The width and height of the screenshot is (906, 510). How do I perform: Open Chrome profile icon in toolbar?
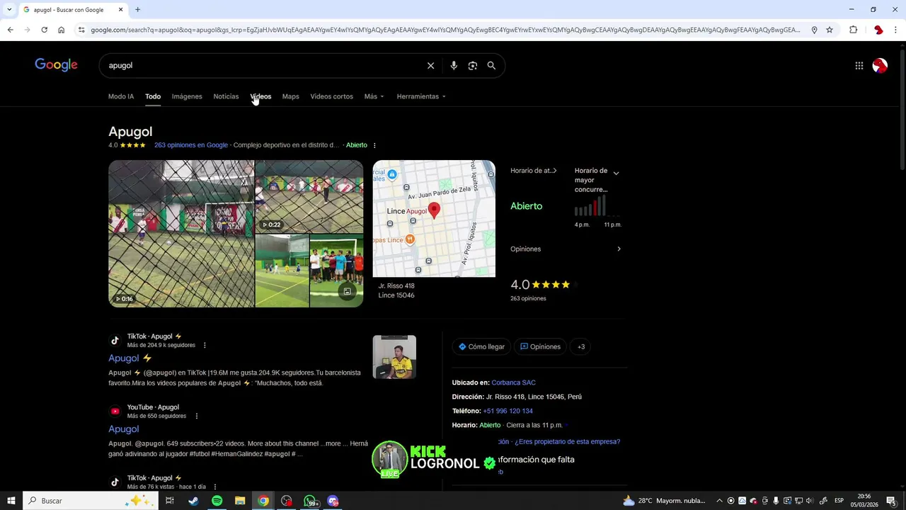tap(878, 30)
